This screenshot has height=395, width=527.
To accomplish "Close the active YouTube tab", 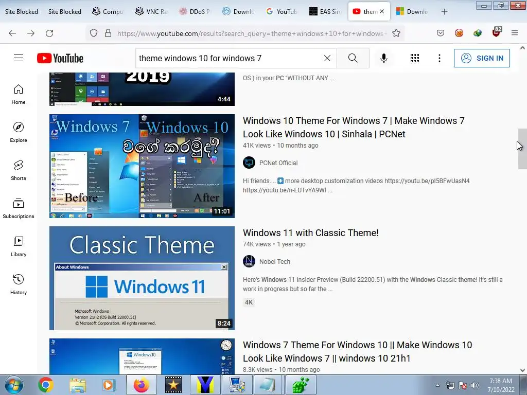I will 382,11.
